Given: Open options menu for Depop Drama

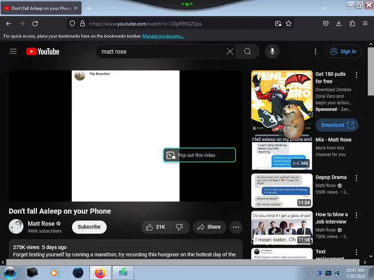Looking at the screenshot, I should pyautogui.click(x=356, y=178).
